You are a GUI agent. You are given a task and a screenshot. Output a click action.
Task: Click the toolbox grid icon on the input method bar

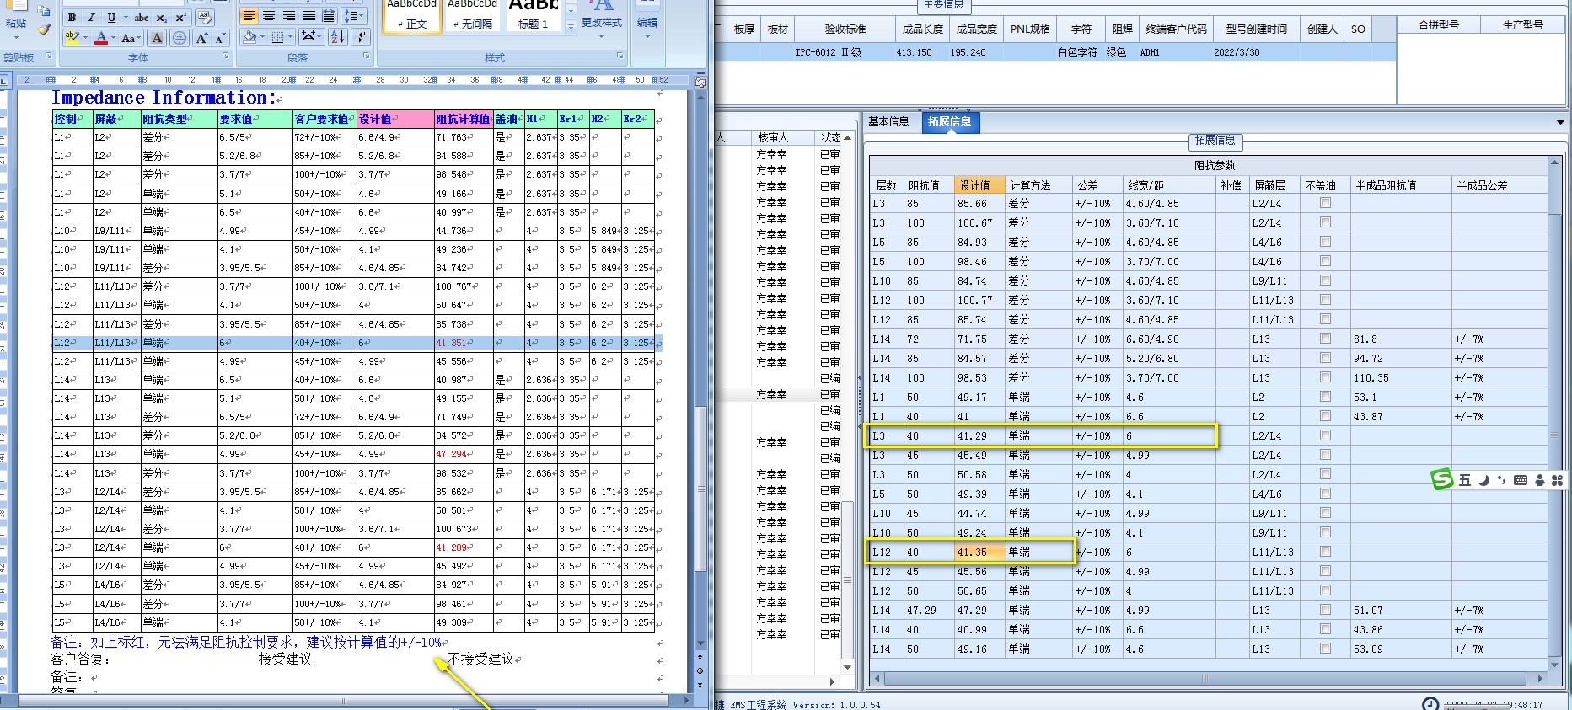(x=1557, y=480)
